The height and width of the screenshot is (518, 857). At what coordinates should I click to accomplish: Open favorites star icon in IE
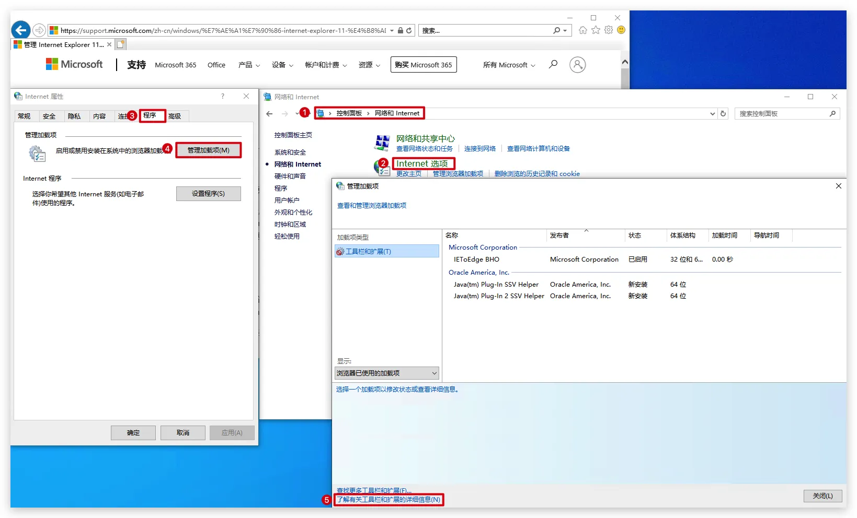[x=596, y=30]
